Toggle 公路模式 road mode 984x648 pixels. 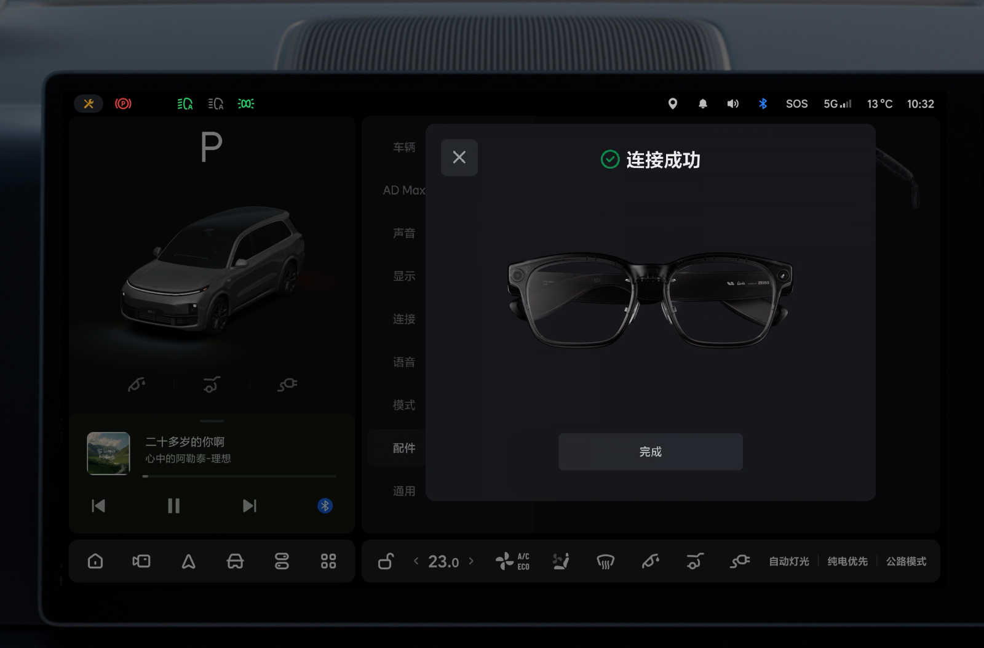click(x=906, y=561)
